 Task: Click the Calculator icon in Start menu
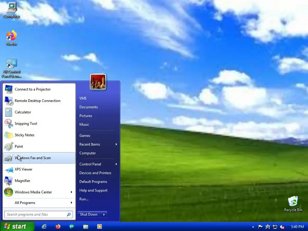point(8,112)
